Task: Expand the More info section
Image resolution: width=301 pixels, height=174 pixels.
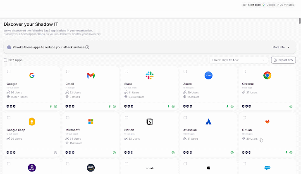Action: (x=281, y=47)
